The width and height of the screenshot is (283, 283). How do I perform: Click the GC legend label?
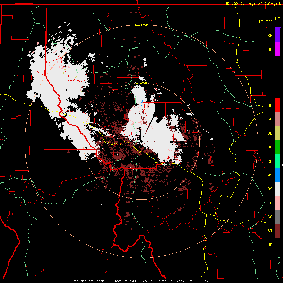[x=270, y=217]
